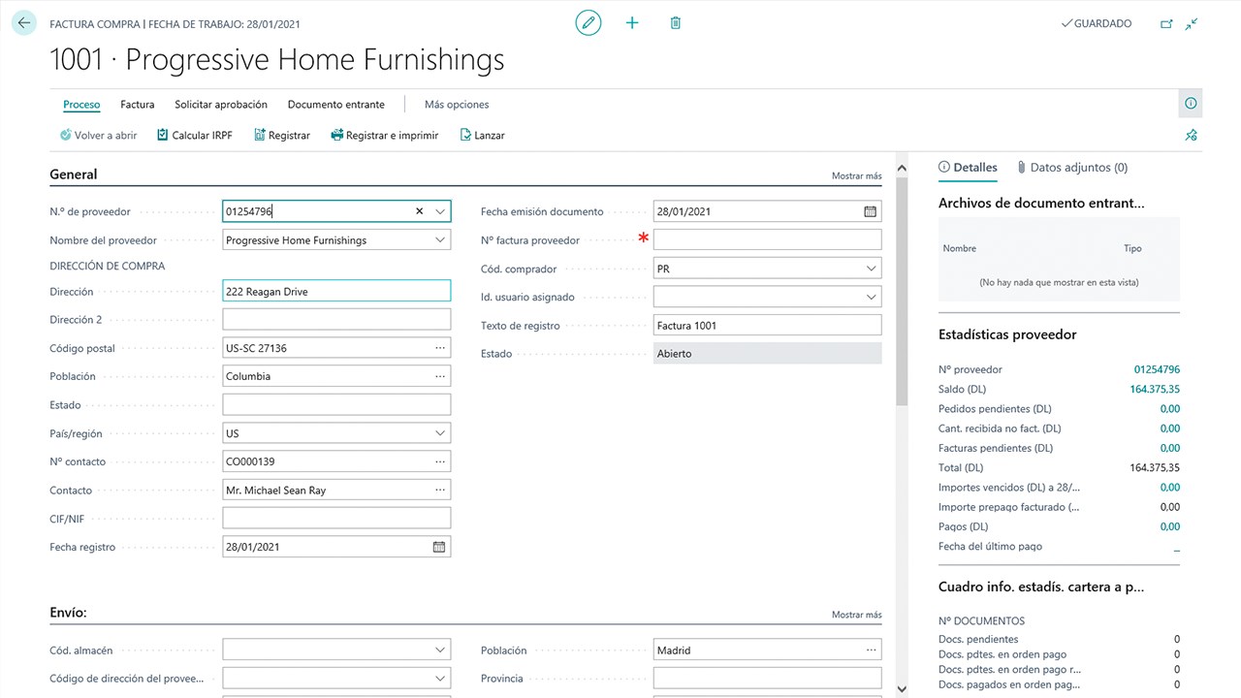
Task: Click the Provincia field
Action: pos(768,679)
